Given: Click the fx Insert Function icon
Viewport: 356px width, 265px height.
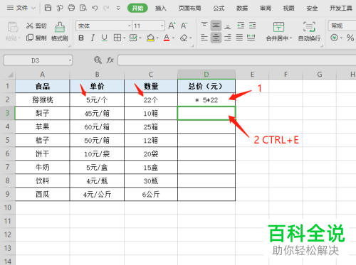Looking at the screenshot, I should pyautogui.click(x=110, y=60).
